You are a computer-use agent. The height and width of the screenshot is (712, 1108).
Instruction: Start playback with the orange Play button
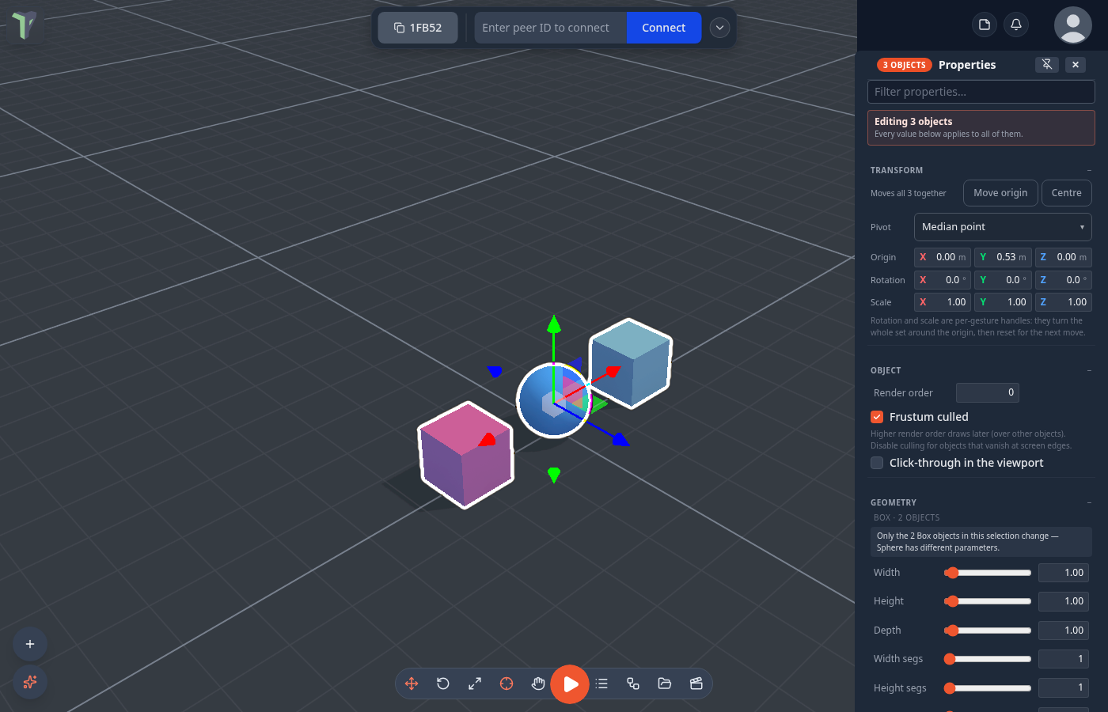coord(570,684)
